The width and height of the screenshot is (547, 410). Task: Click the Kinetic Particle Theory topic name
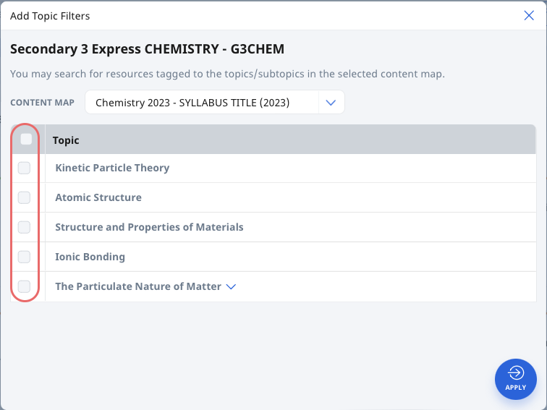[x=112, y=168]
